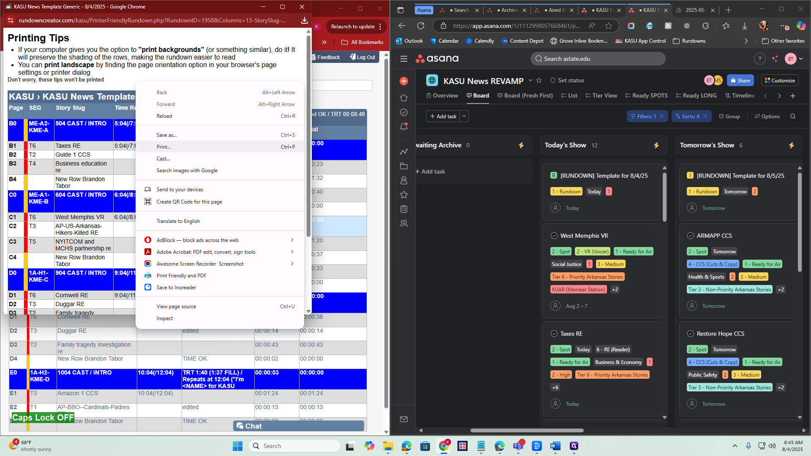Toggle the Asana sidebar hamburger menu
The height and width of the screenshot is (456, 811).
click(404, 59)
